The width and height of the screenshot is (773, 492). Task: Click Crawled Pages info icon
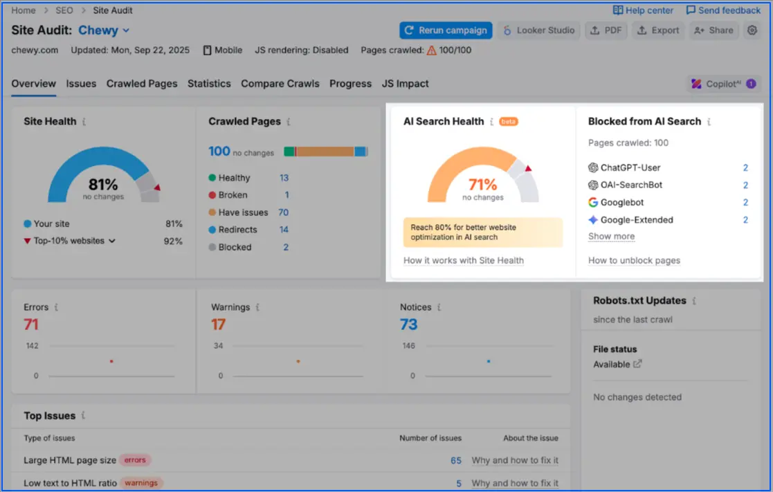[x=289, y=122]
